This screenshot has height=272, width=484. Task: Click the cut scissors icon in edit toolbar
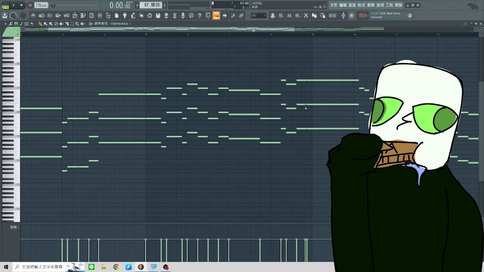[306, 15]
